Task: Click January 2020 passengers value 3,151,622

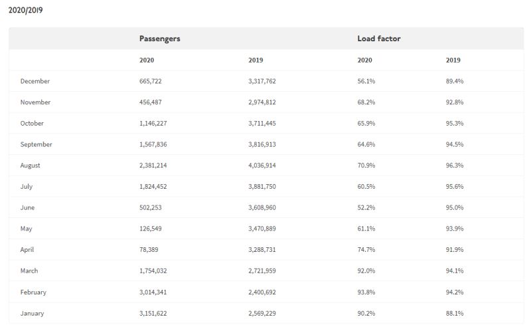Action: pos(153,314)
